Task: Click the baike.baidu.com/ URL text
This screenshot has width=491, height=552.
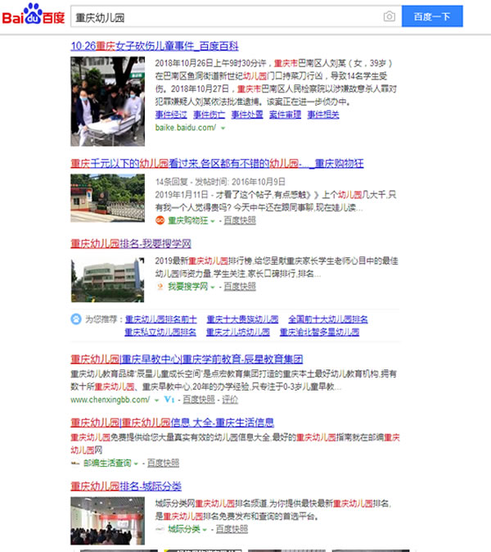Action: [x=186, y=128]
